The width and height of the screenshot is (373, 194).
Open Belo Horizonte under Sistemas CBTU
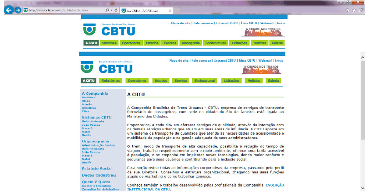pyautogui.click(x=93, y=121)
